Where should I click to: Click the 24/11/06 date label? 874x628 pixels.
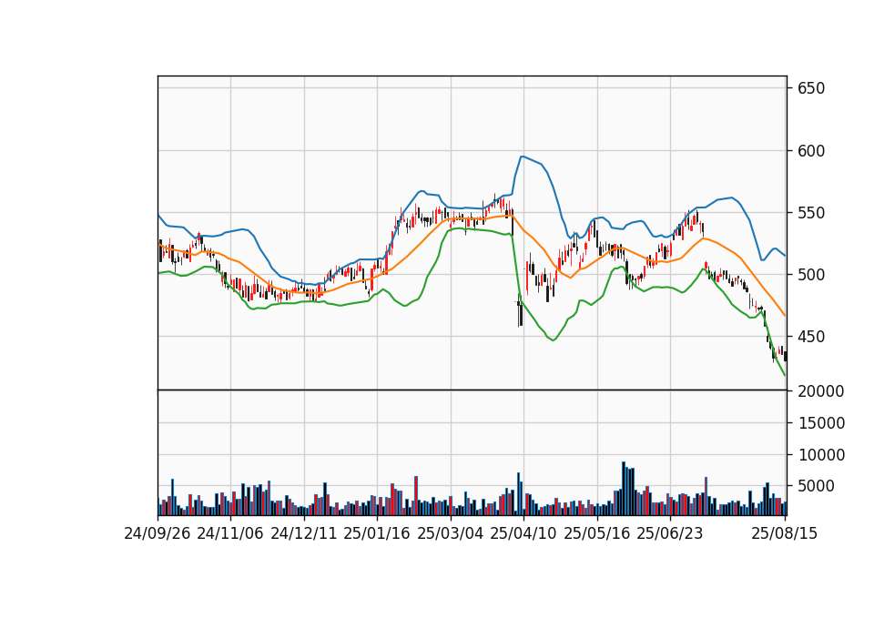(230, 533)
